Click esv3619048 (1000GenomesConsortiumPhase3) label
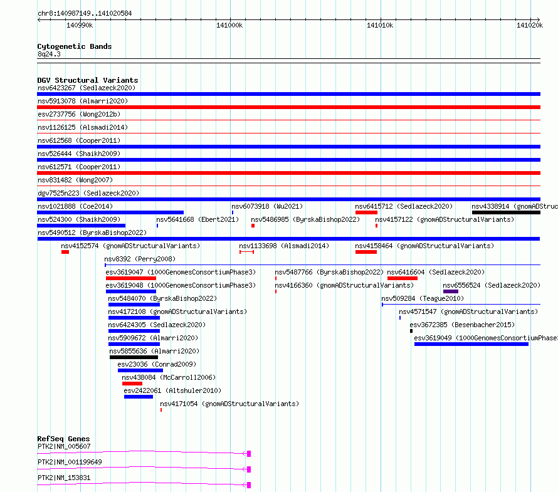The image size is (558, 492). pyautogui.click(x=181, y=285)
